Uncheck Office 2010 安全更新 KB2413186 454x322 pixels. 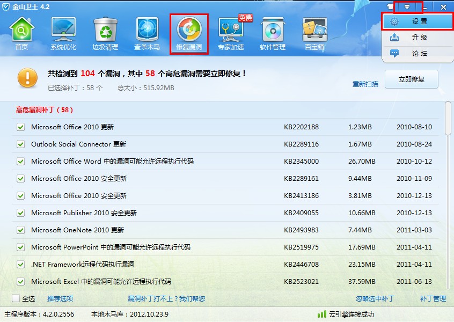tap(20, 195)
